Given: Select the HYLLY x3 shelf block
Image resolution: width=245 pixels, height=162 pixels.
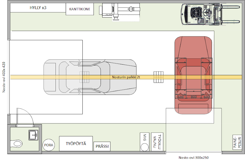Looking at the screenshot, I should [38, 8].
